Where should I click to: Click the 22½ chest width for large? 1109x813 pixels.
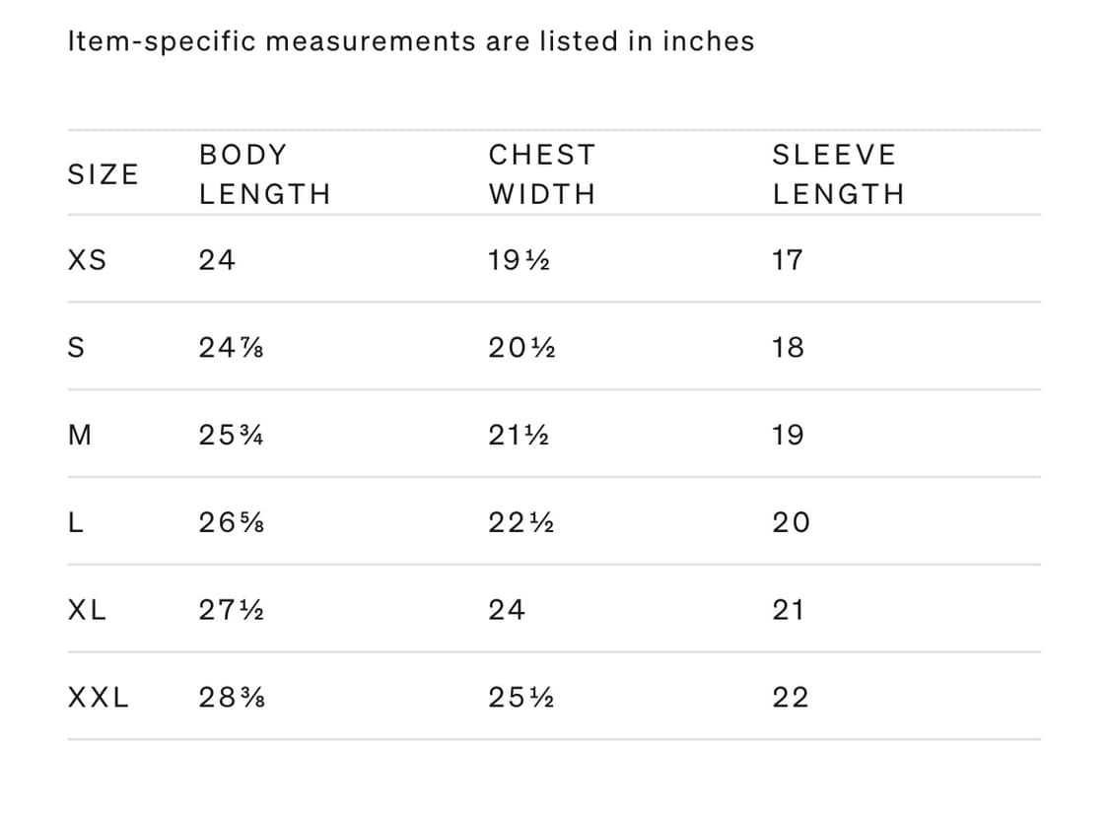coord(521,522)
